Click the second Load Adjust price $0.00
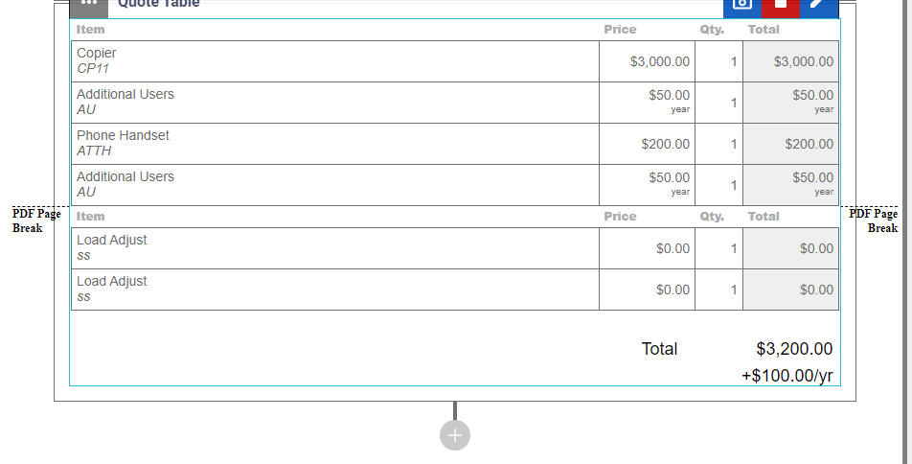The width and height of the screenshot is (912, 464). (673, 290)
